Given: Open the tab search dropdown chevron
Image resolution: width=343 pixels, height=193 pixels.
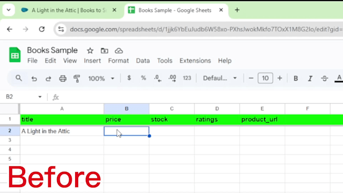Looking at the screenshot, I should 9,10.
